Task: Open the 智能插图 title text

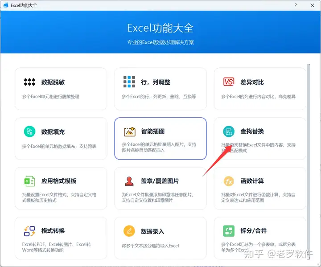Action: tap(153, 131)
